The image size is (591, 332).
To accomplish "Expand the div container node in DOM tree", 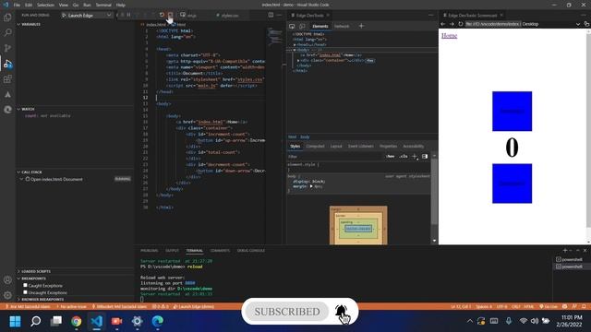I will pyautogui.click(x=298, y=61).
